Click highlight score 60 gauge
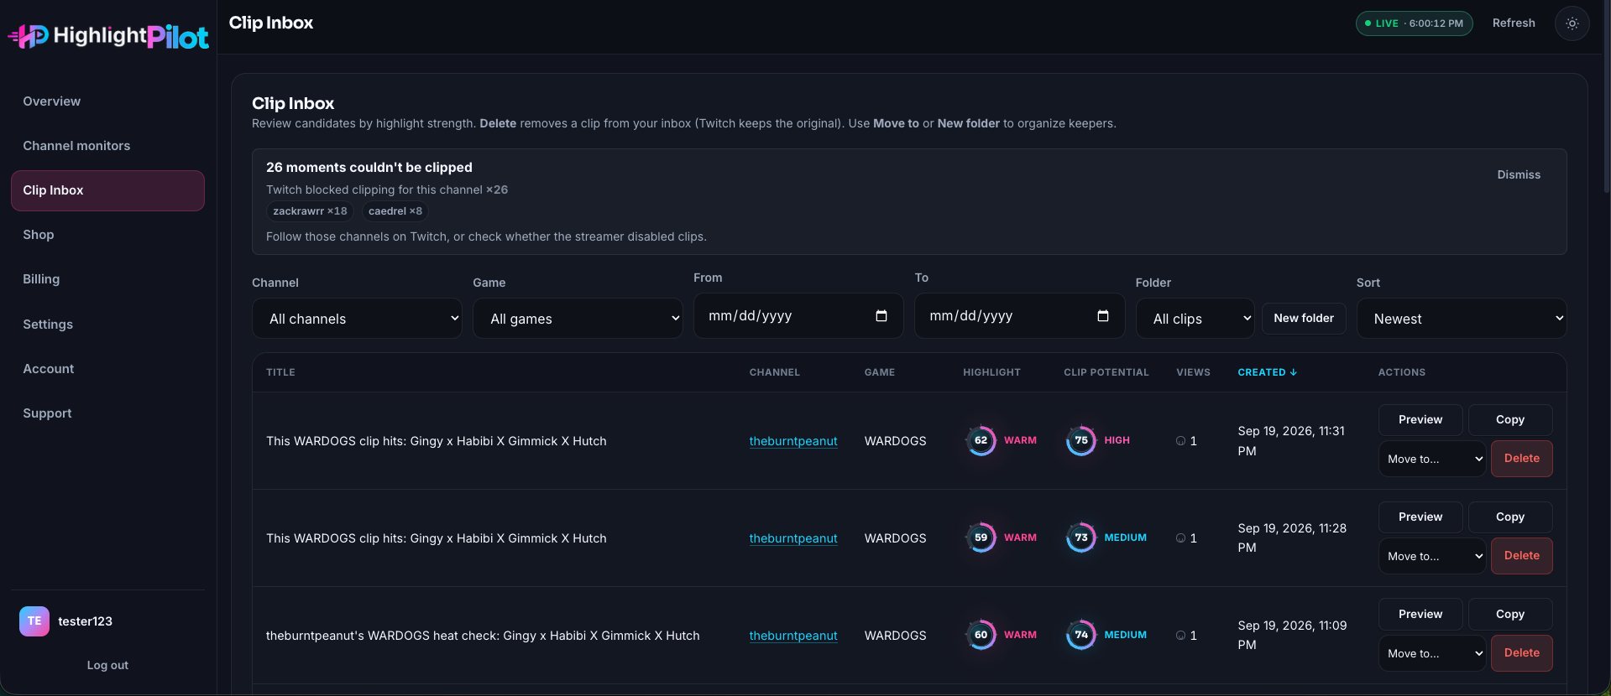This screenshot has width=1611, height=696. click(x=981, y=635)
